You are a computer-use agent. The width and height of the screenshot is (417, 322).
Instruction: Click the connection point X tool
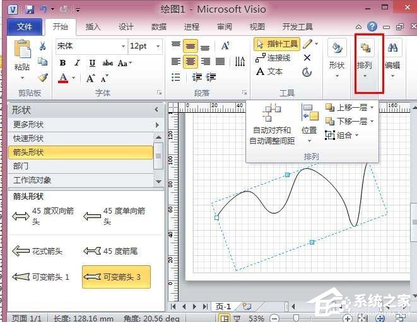(307, 57)
